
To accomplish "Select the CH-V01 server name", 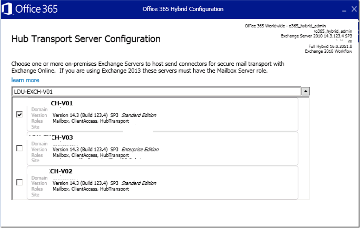I will click(x=62, y=103).
